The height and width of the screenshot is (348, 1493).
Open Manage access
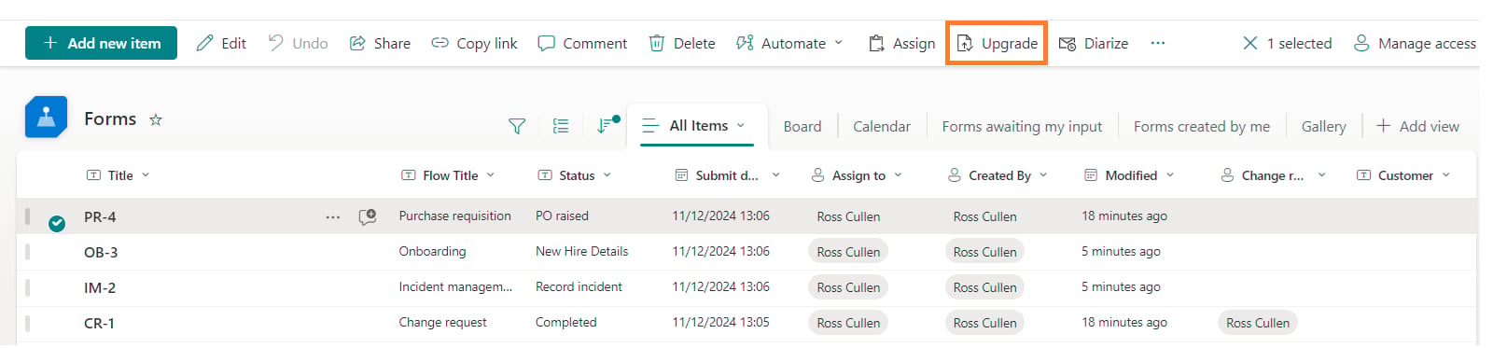point(1415,43)
